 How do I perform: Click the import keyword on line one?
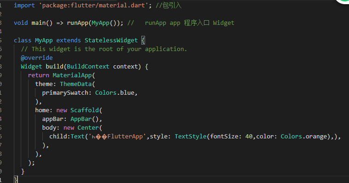(x=24, y=6)
